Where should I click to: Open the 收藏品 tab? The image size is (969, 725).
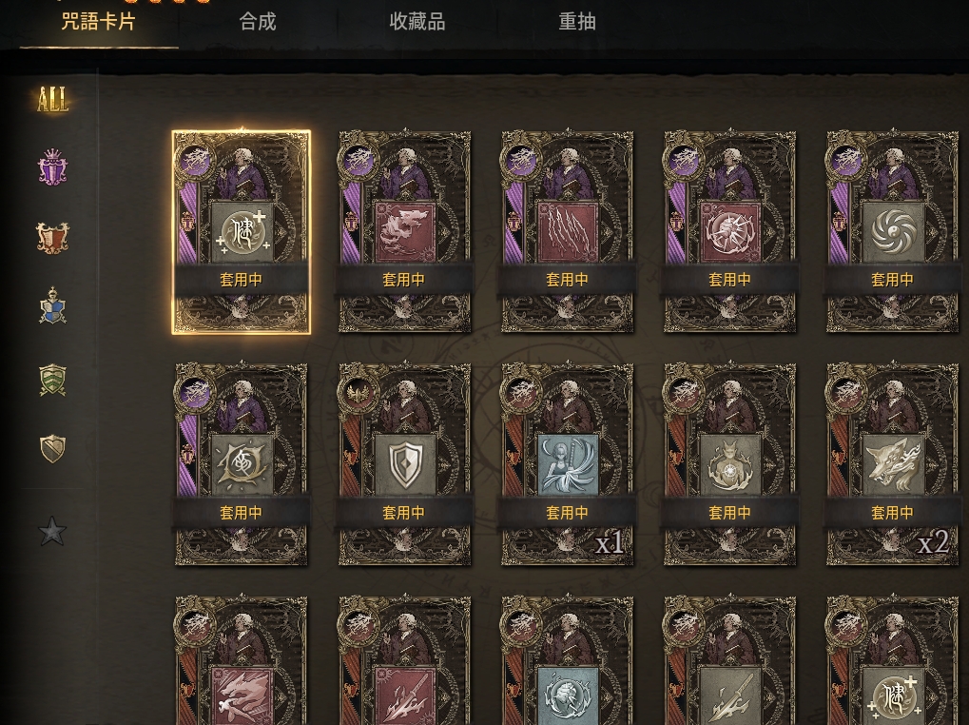pyautogui.click(x=417, y=22)
